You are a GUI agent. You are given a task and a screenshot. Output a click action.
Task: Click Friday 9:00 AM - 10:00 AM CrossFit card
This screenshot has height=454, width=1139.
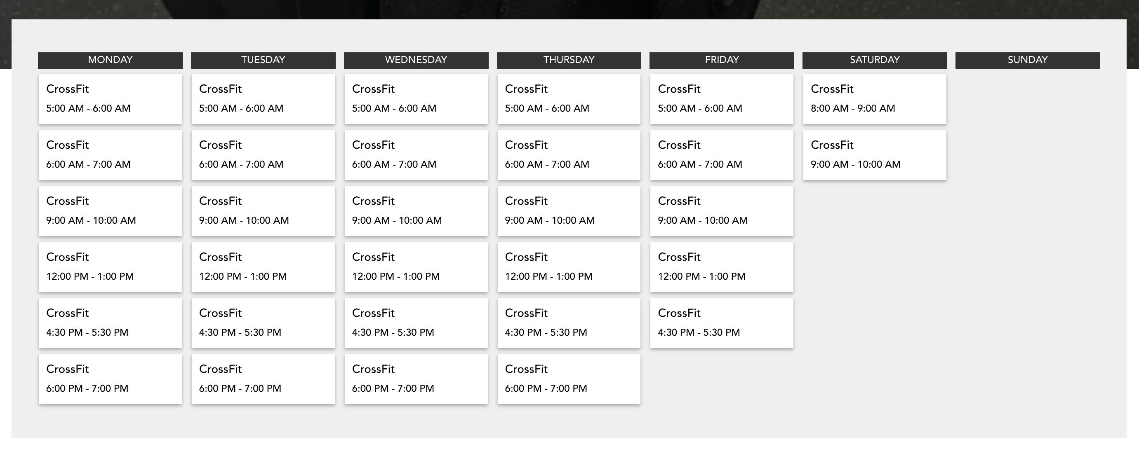click(722, 211)
